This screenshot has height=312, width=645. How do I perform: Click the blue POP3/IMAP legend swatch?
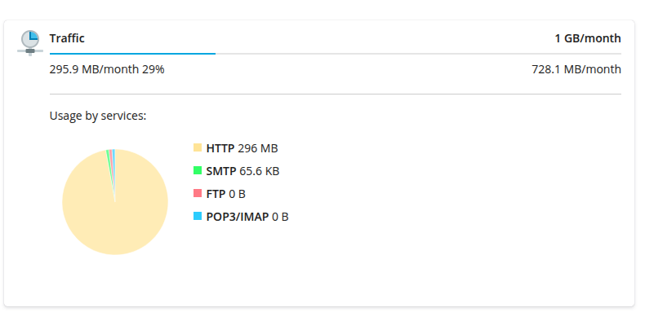pos(198,216)
